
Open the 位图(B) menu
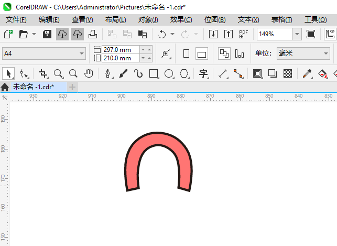215,20
